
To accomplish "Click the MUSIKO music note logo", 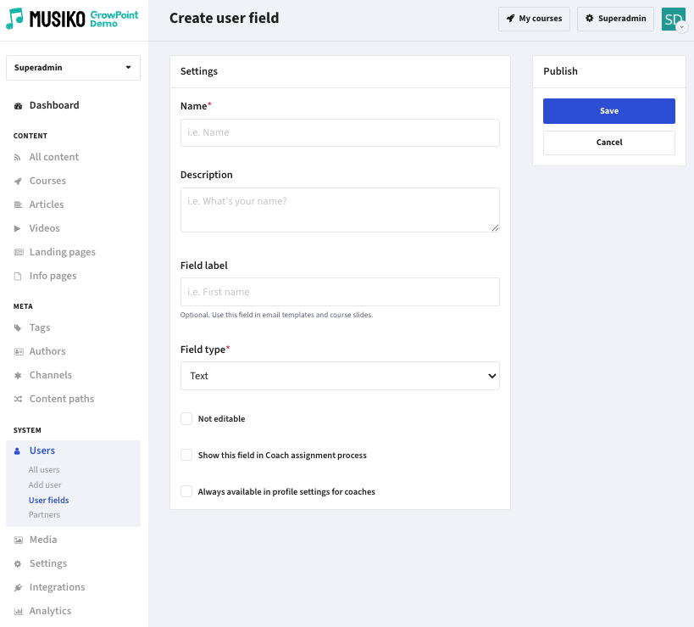I will click(14, 19).
